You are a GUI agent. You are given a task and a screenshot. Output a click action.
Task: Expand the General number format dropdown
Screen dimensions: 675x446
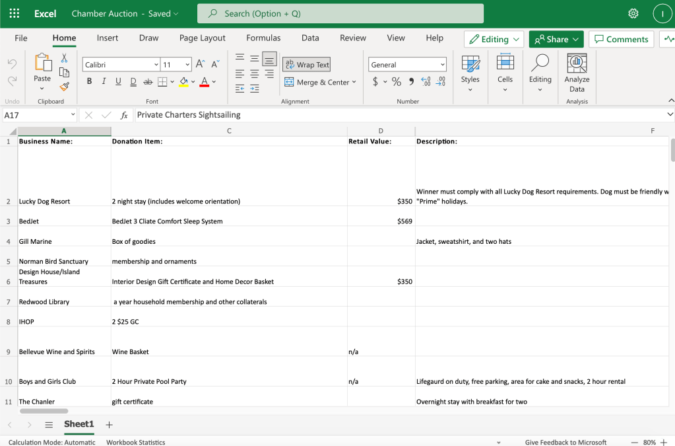click(442, 65)
